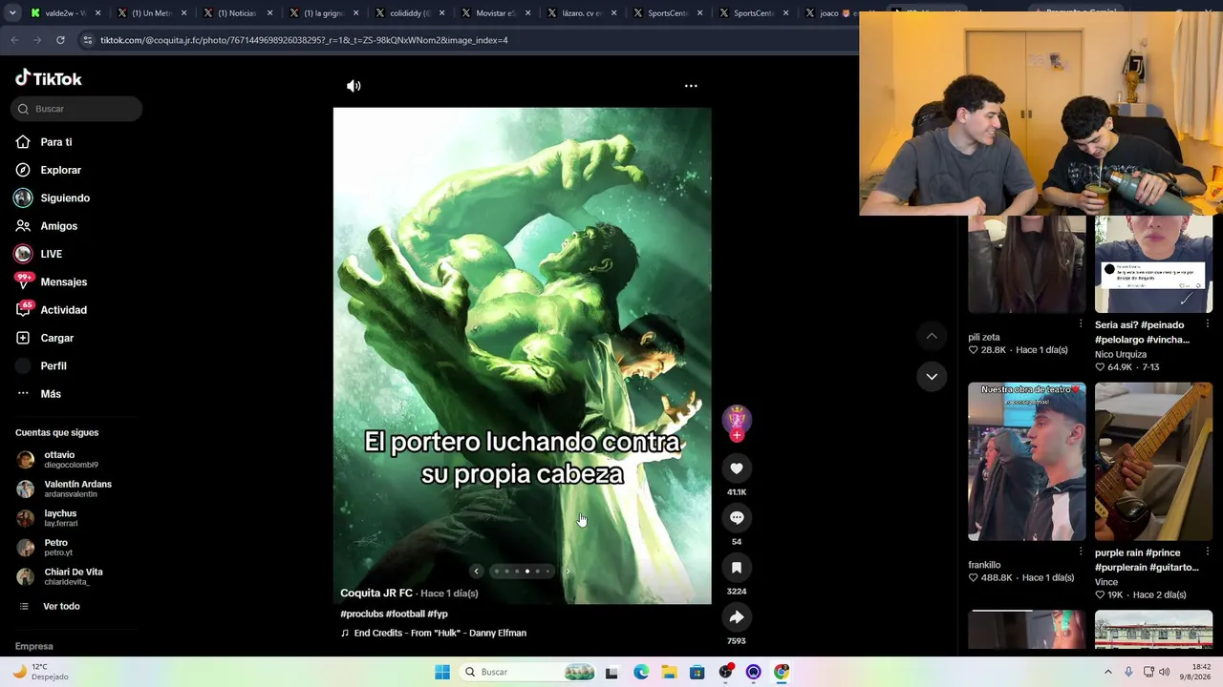The width and height of the screenshot is (1223, 687).
Task: Follow the creator via the red plus badge
Action: pyautogui.click(x=737, y=436)
